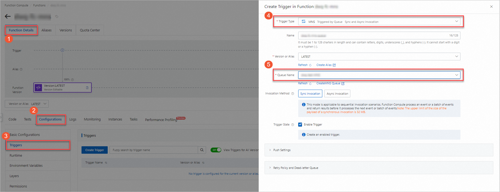Viewport: 500px width, 192px height.
Task: Click the document icon in Version:LATEST box
Action: [x=87, y=87]
